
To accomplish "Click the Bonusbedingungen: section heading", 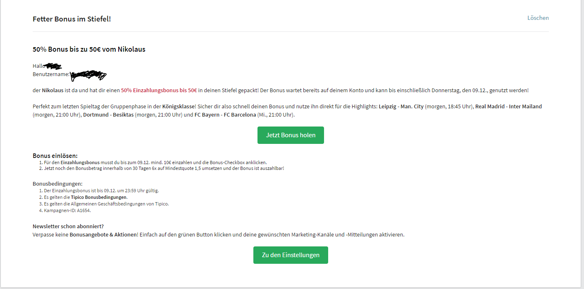I will click(x=57, y=184).
